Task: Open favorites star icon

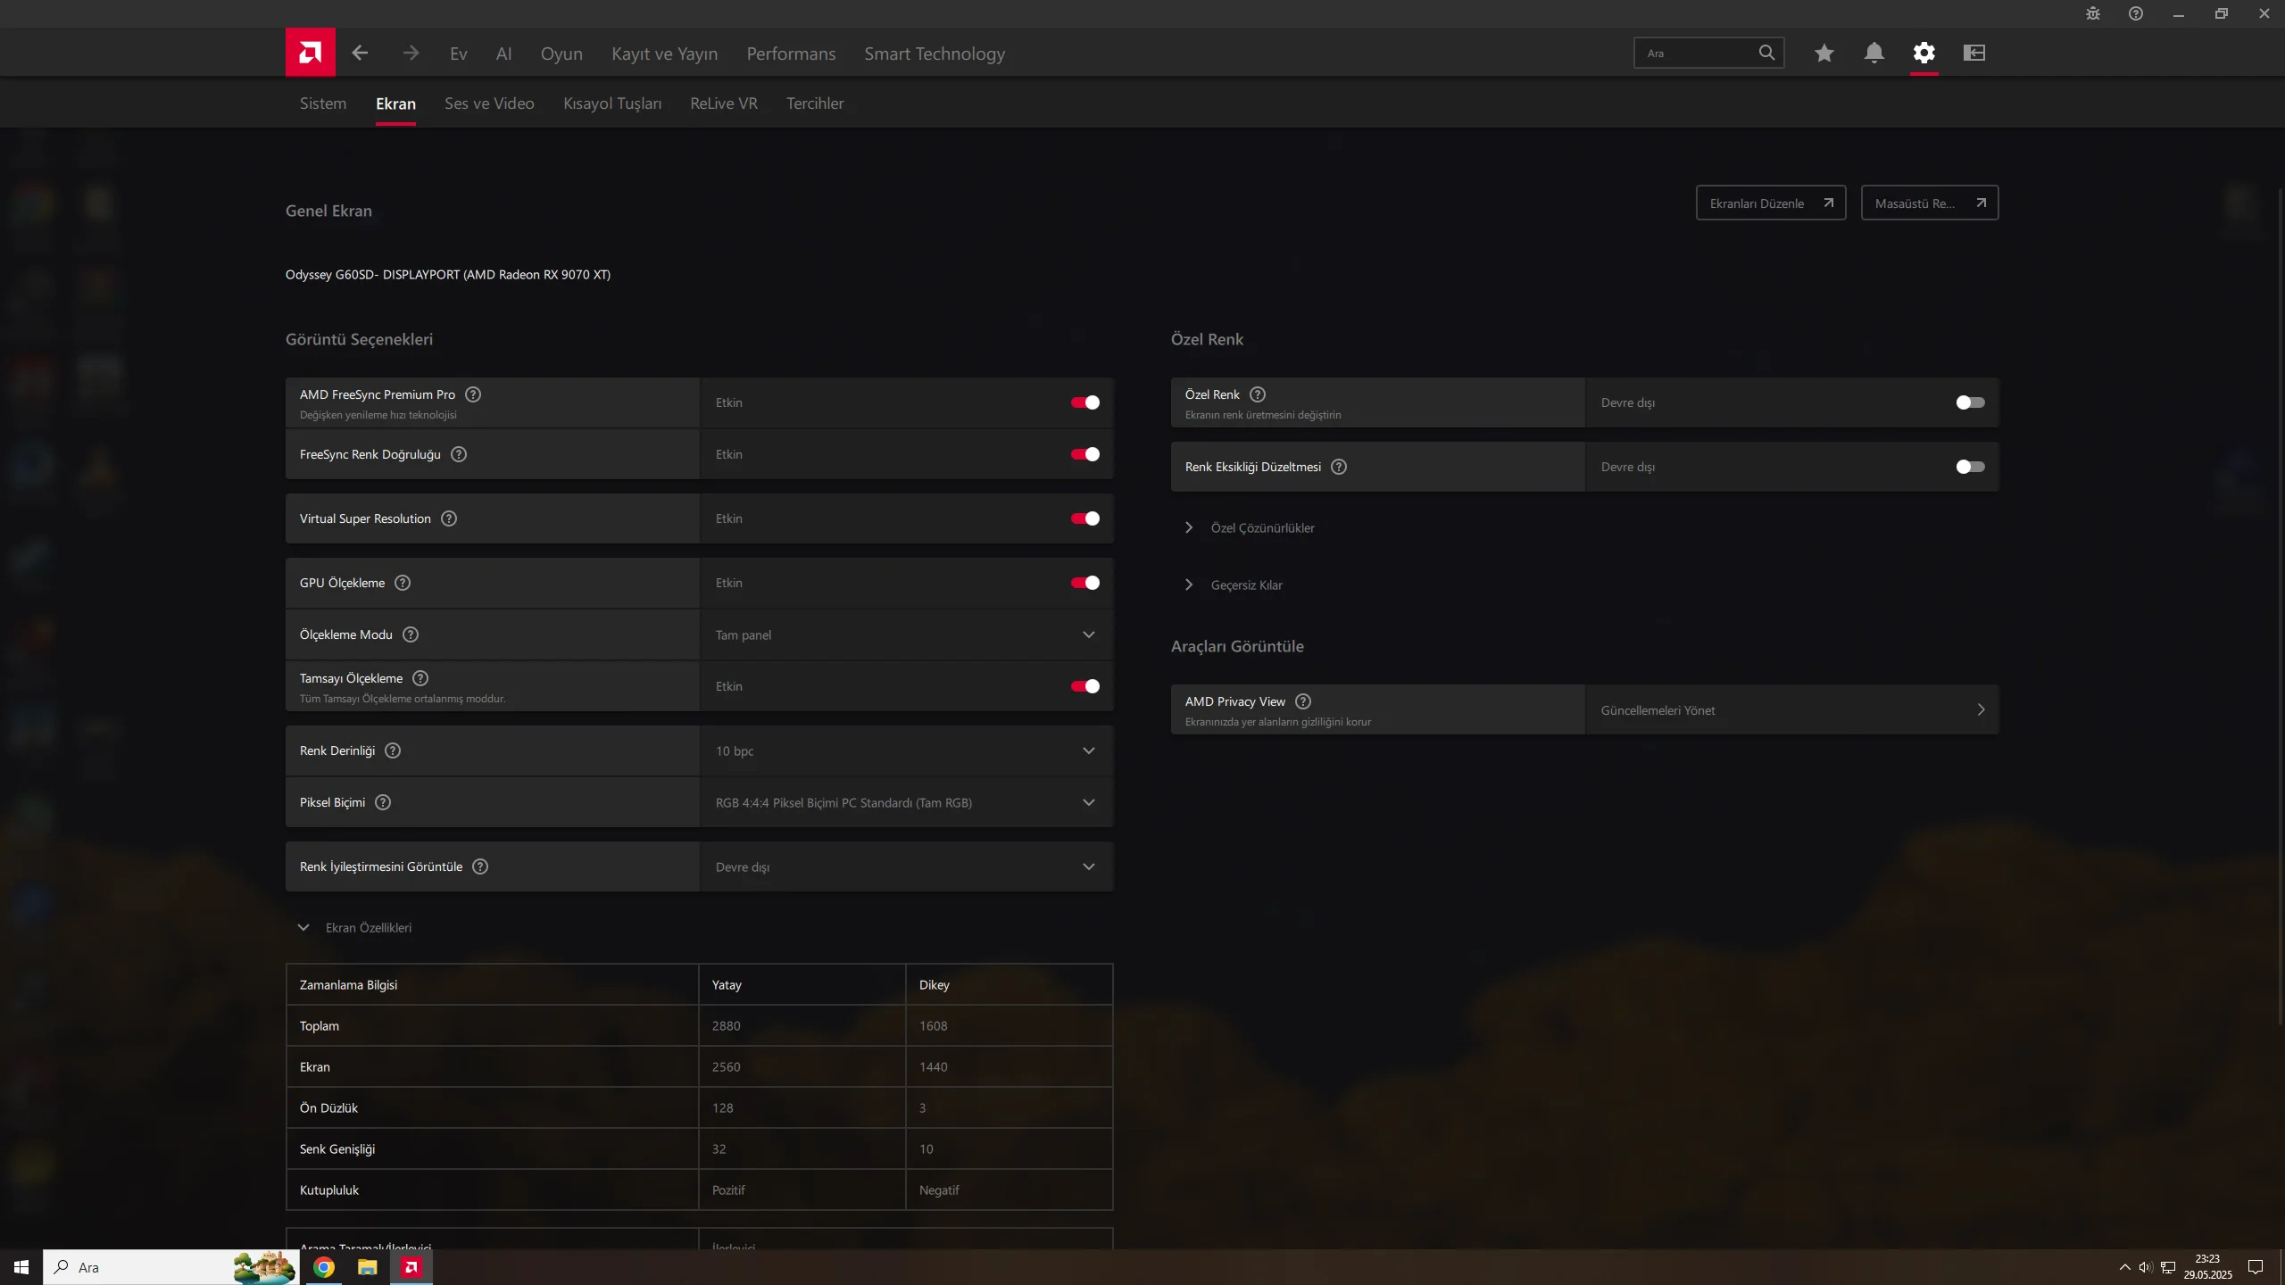Action: point(1824,53)
